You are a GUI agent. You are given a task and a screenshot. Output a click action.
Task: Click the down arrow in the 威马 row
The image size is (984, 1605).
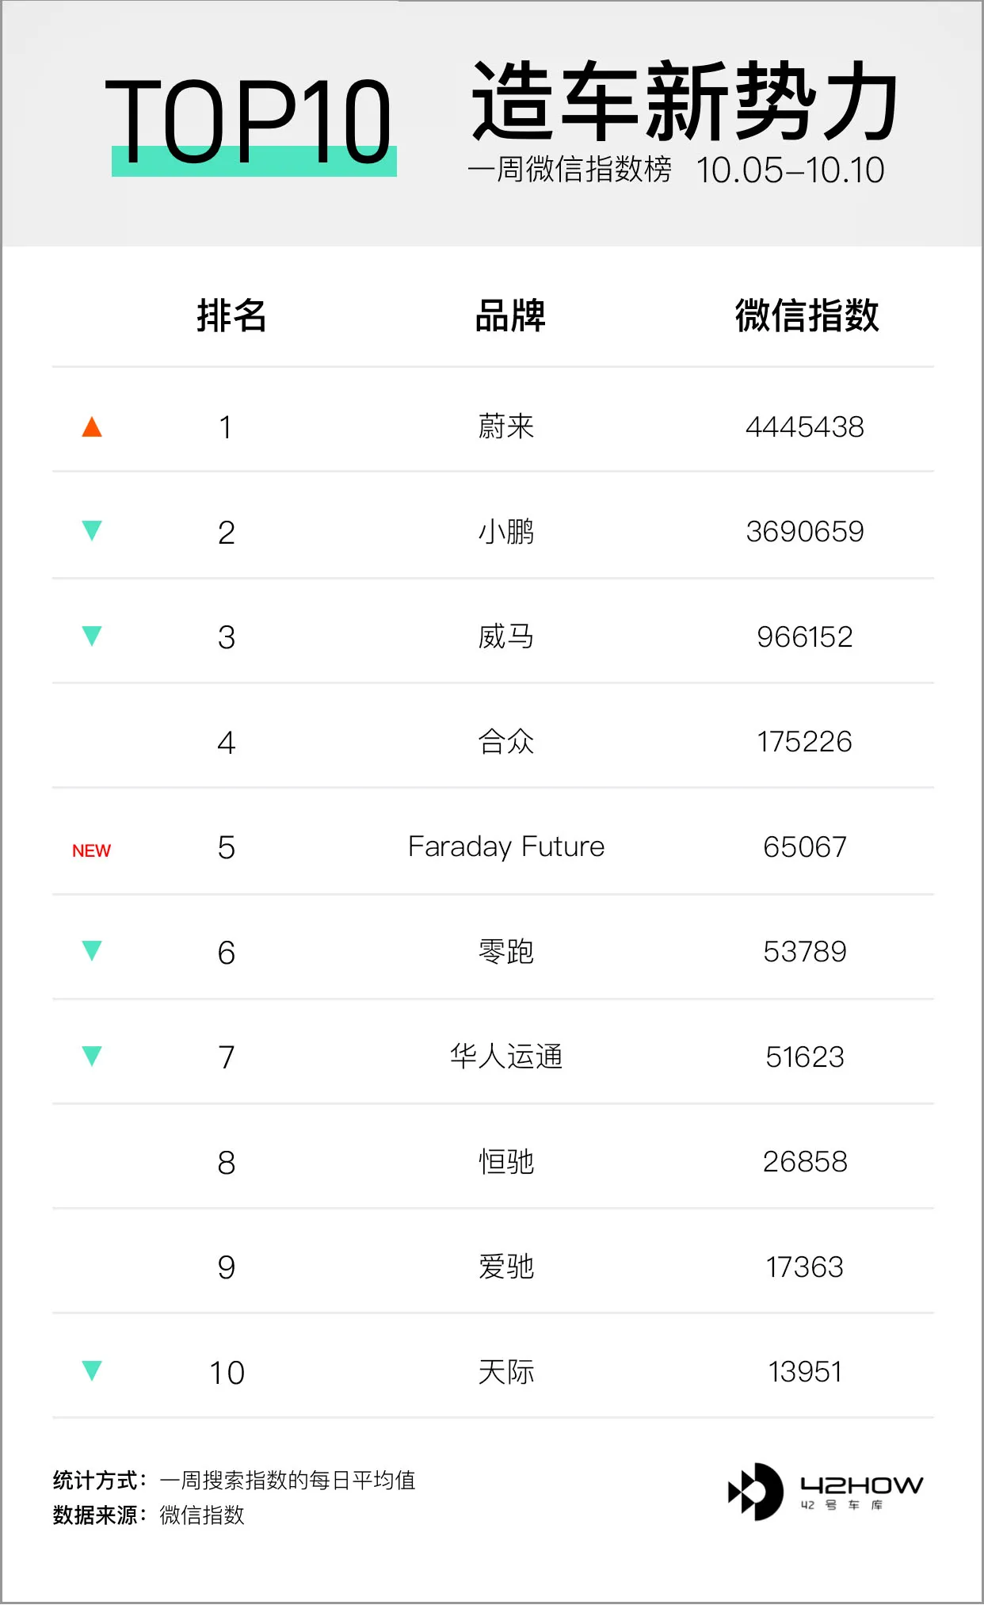(x=92, y=636)
